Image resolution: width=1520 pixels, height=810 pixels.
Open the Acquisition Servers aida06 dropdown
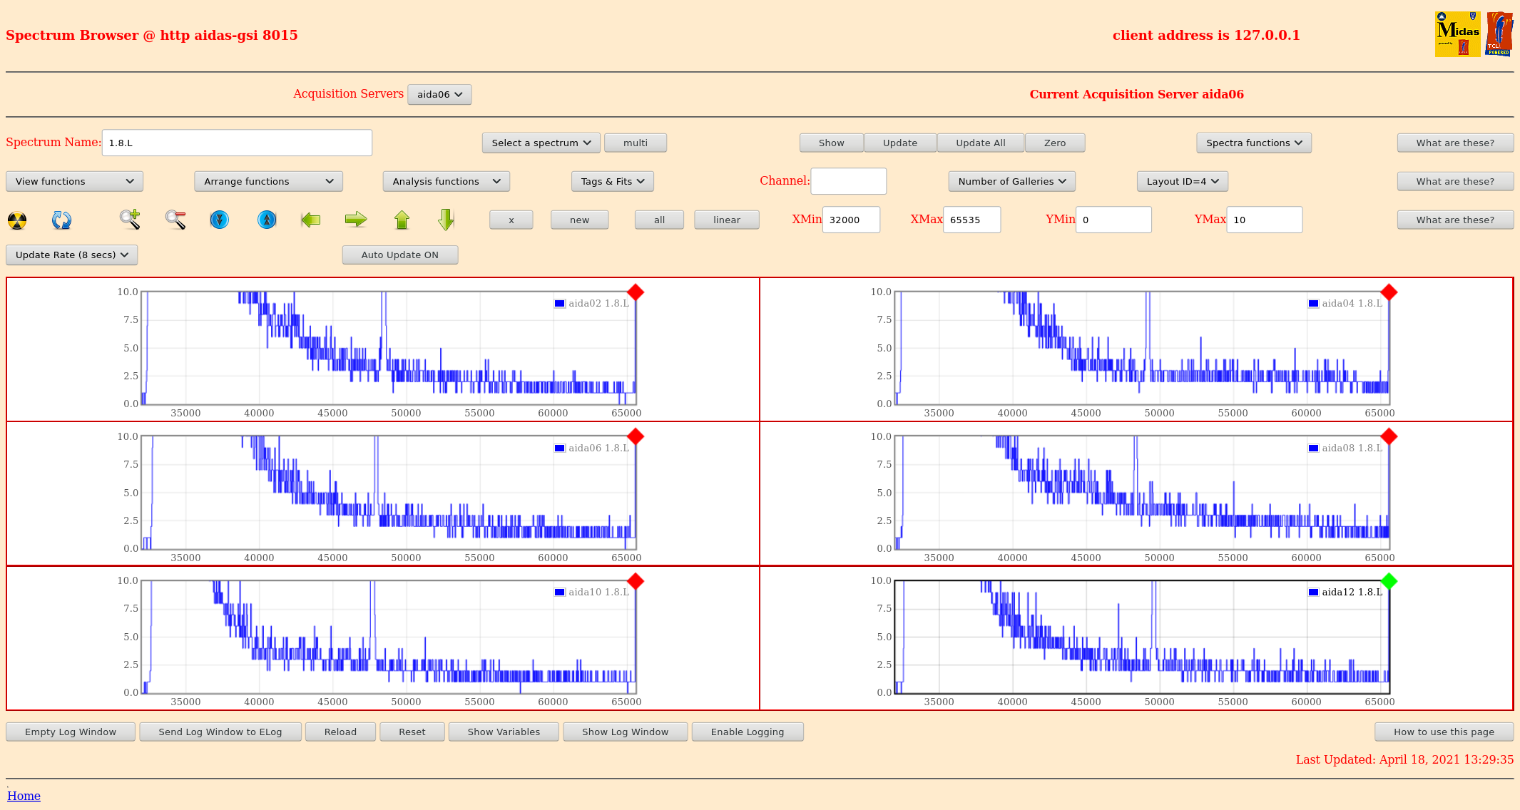[x=439, y=94]
